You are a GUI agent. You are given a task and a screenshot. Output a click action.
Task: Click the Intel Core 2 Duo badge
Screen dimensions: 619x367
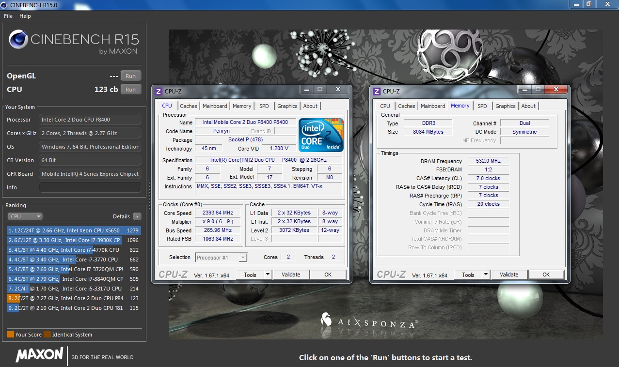click(321, 135)
